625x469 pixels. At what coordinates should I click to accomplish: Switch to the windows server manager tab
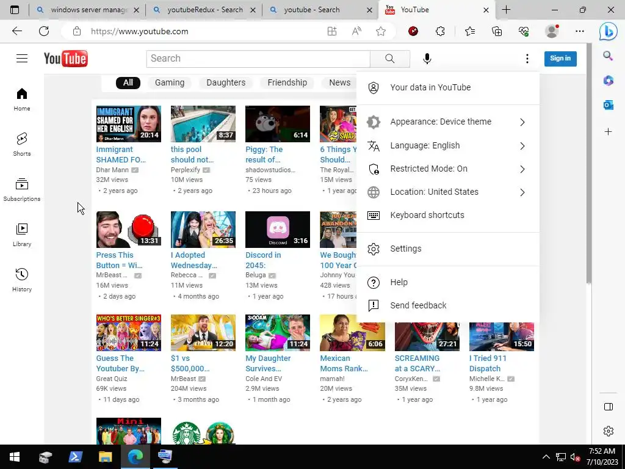coord(88,10)
